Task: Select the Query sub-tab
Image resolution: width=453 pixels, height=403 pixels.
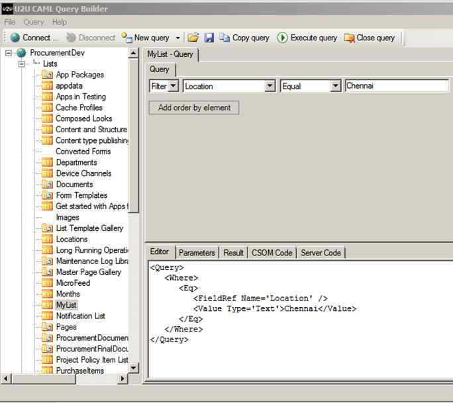Action: [x=159, y=69]
